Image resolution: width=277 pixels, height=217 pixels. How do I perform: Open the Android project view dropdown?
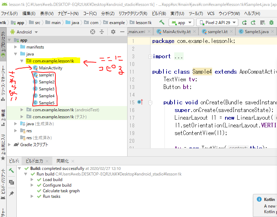pyautogui.click(x=24, y=32)
